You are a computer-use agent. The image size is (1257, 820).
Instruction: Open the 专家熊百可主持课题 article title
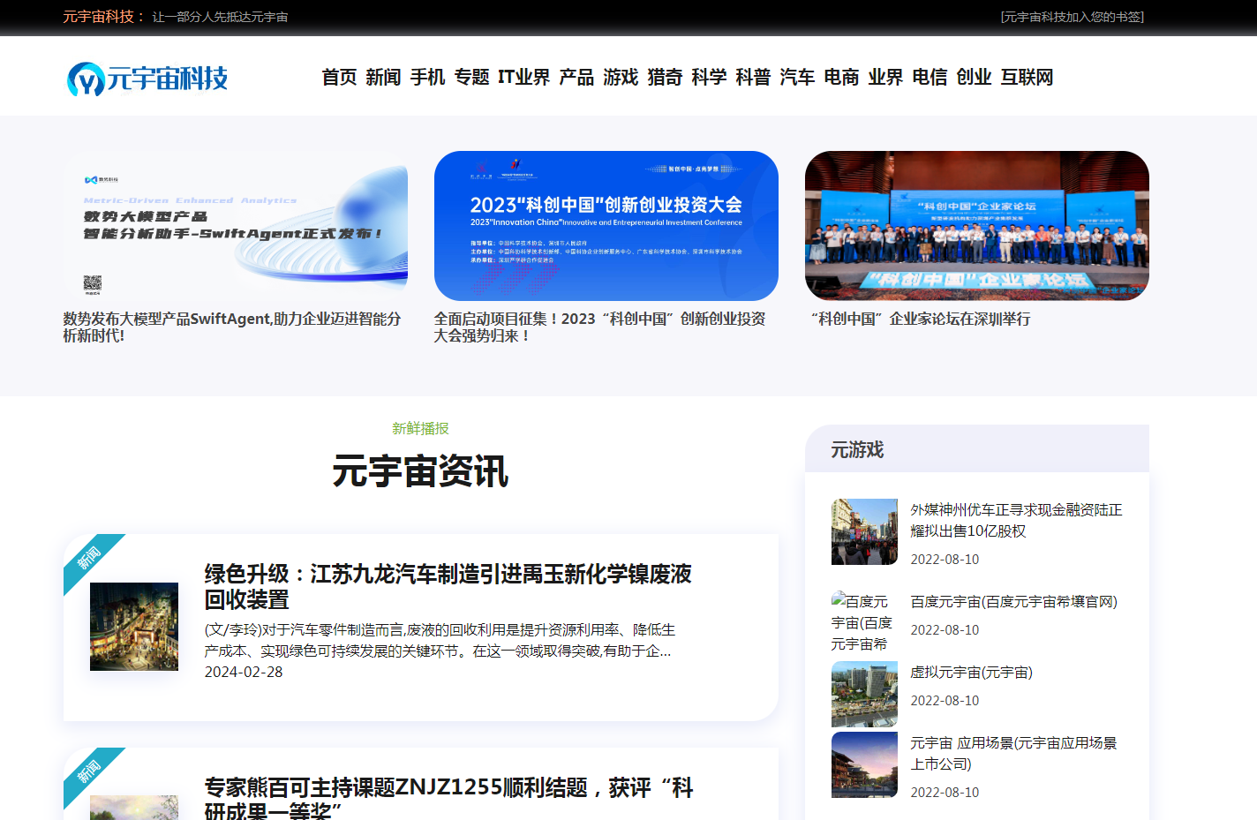pyautogui.click(x=448, y=799)
